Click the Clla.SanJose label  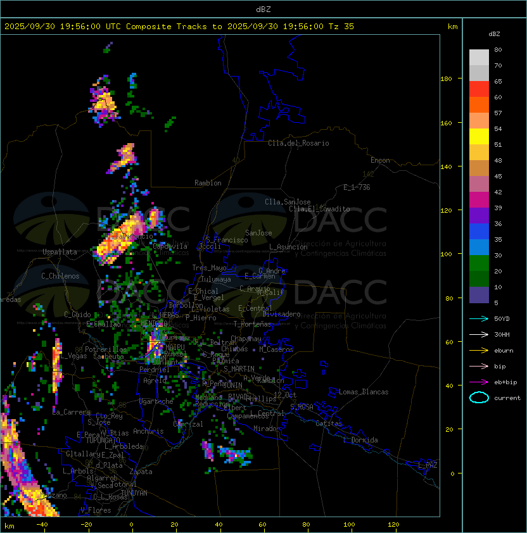[288, 202]
